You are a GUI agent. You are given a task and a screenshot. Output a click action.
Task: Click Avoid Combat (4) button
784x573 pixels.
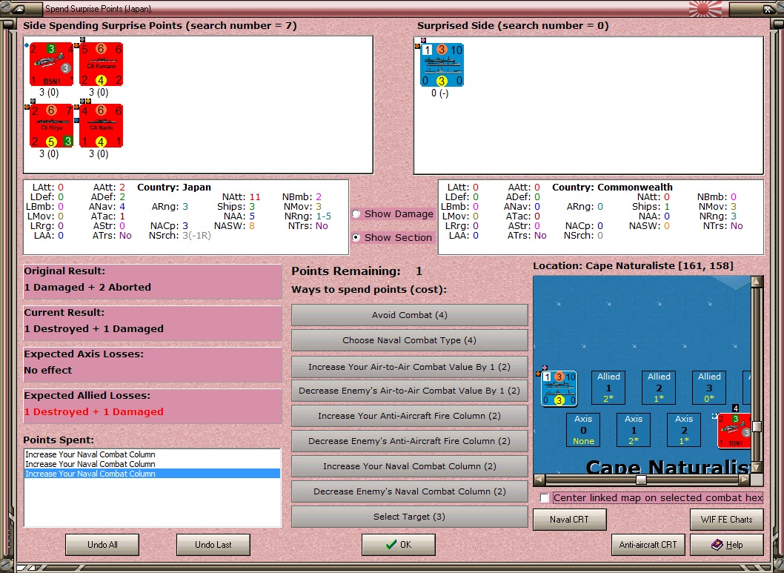[410, 315]
